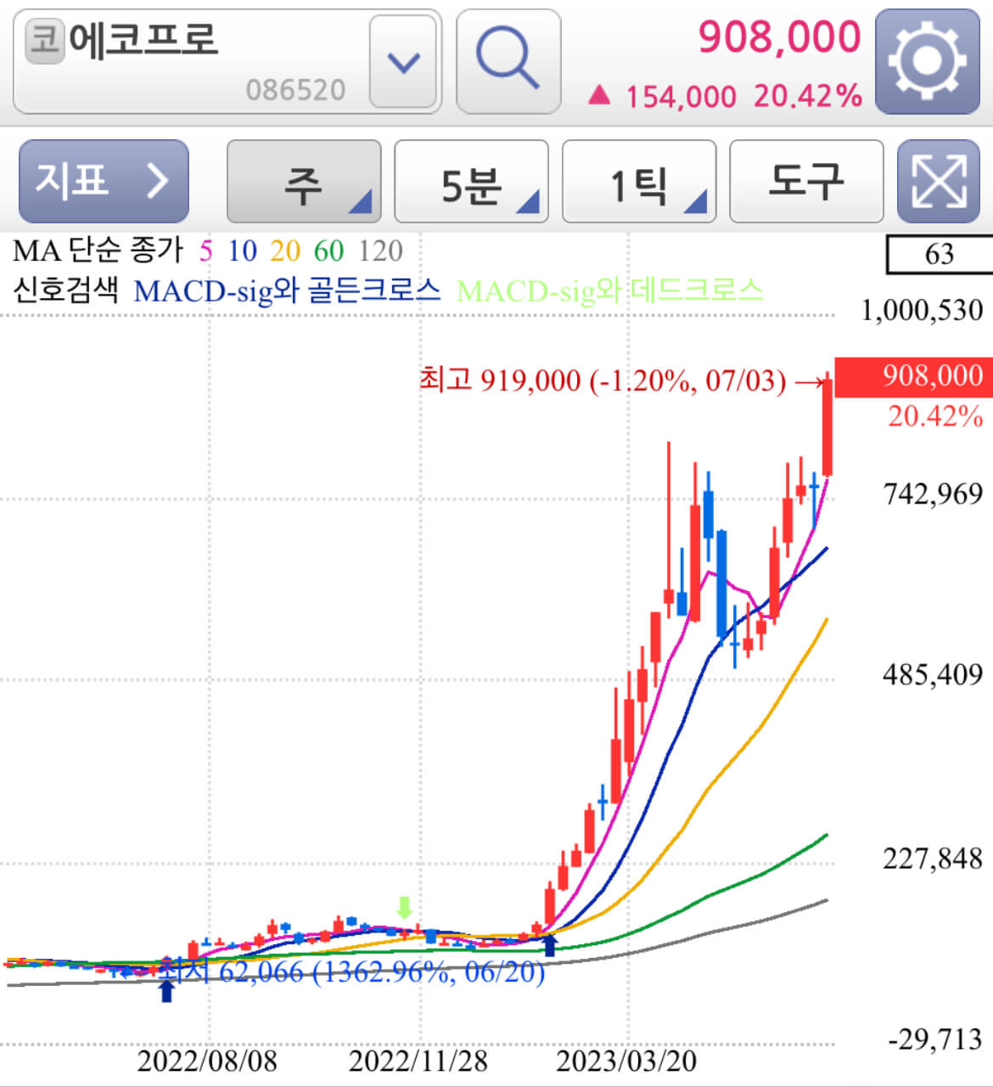Open the 1틱 tick interval dropdown
Viewport: 993px width, 1087px height.
coord(639,181)
